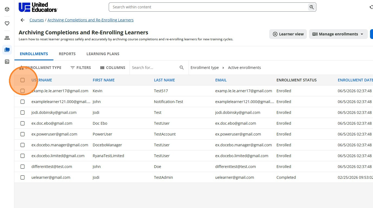Open the Filters panel
Image resolution: width=373 pixels, height=208 pixels.
click(81, 68)
